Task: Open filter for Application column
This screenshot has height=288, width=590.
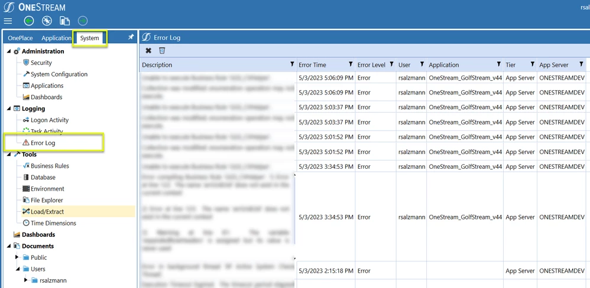Action: coord(498,64)
